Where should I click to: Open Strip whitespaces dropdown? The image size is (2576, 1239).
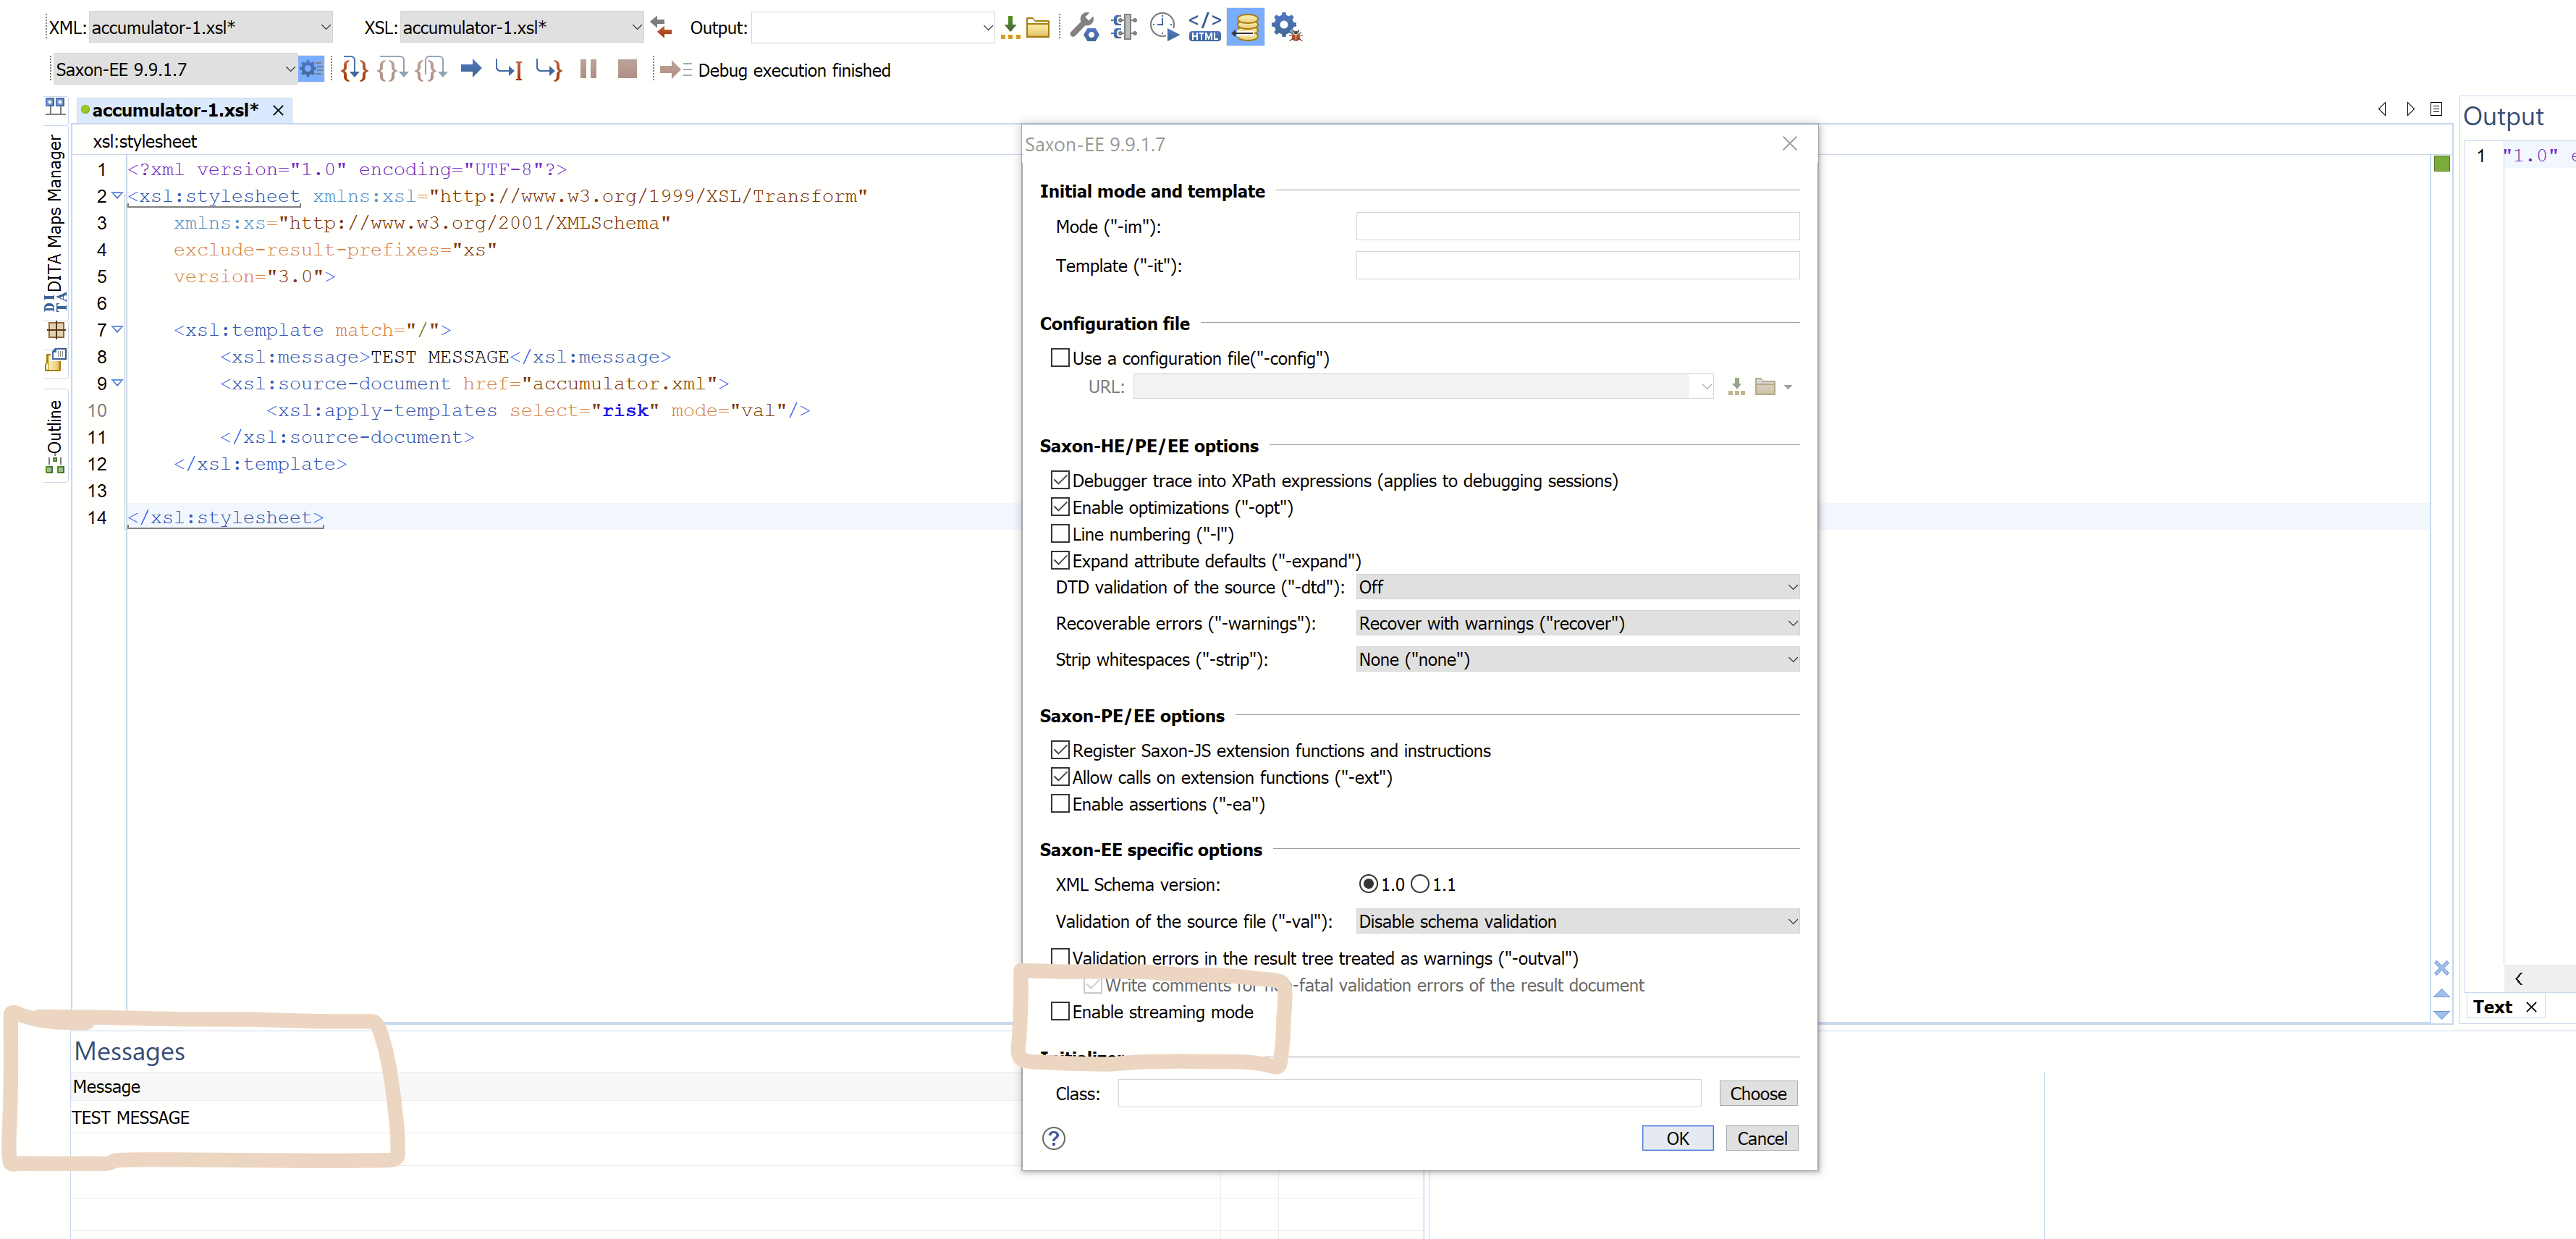click(1577, 659)
